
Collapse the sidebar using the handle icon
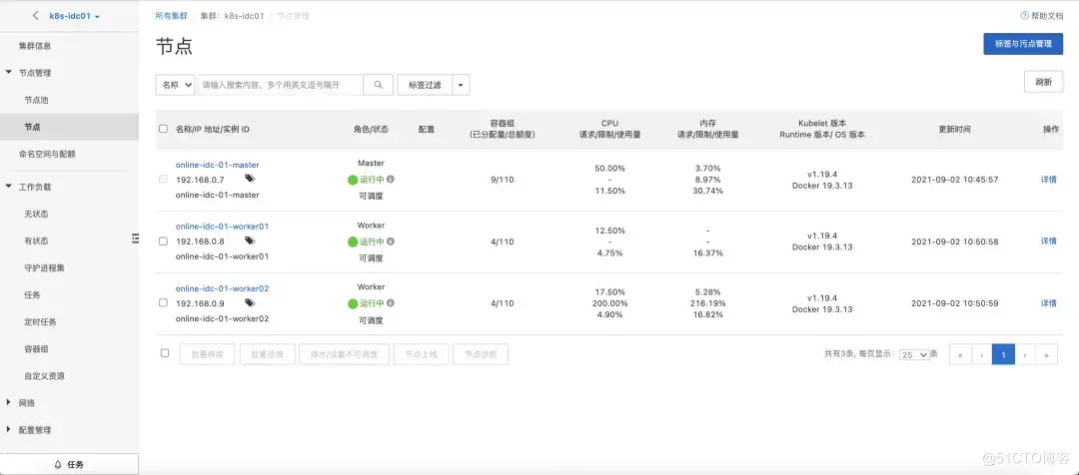tap(135, 237)
